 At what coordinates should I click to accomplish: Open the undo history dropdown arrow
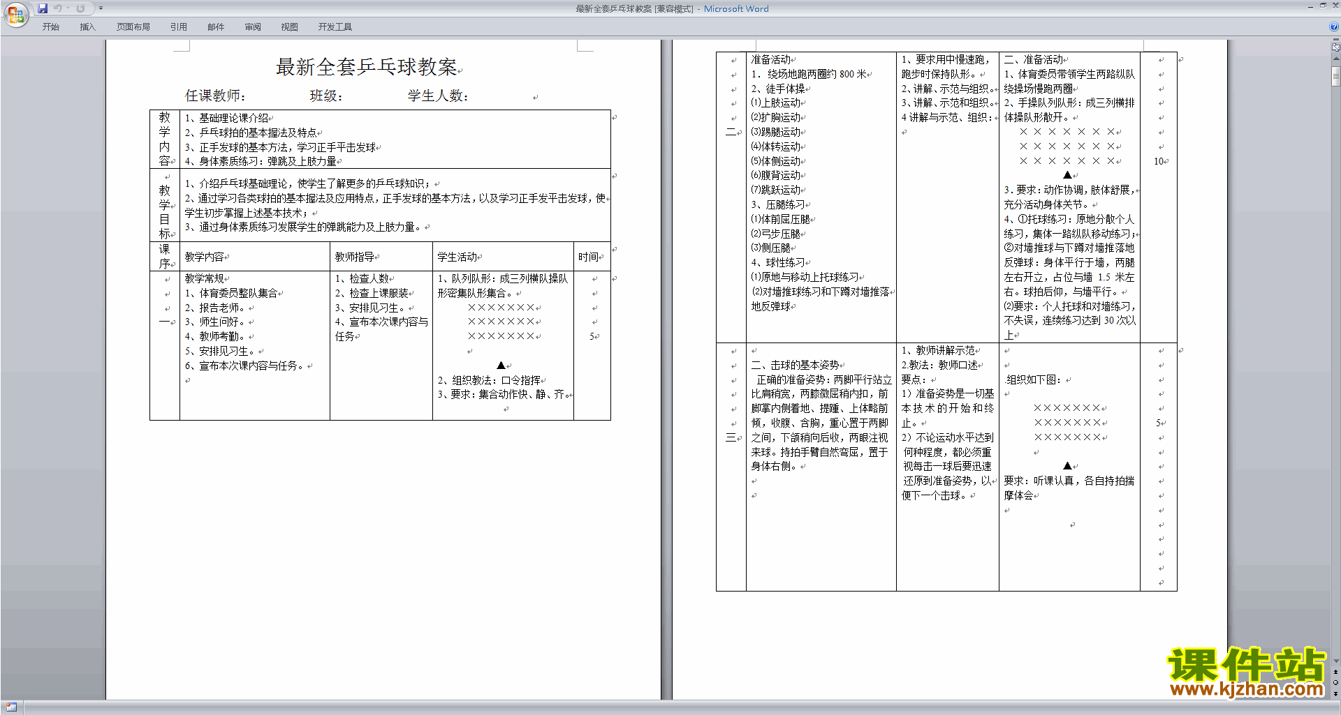68,8
